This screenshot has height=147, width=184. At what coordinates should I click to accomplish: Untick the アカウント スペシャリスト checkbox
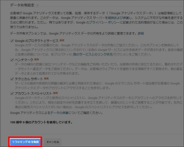click(12, 93)
